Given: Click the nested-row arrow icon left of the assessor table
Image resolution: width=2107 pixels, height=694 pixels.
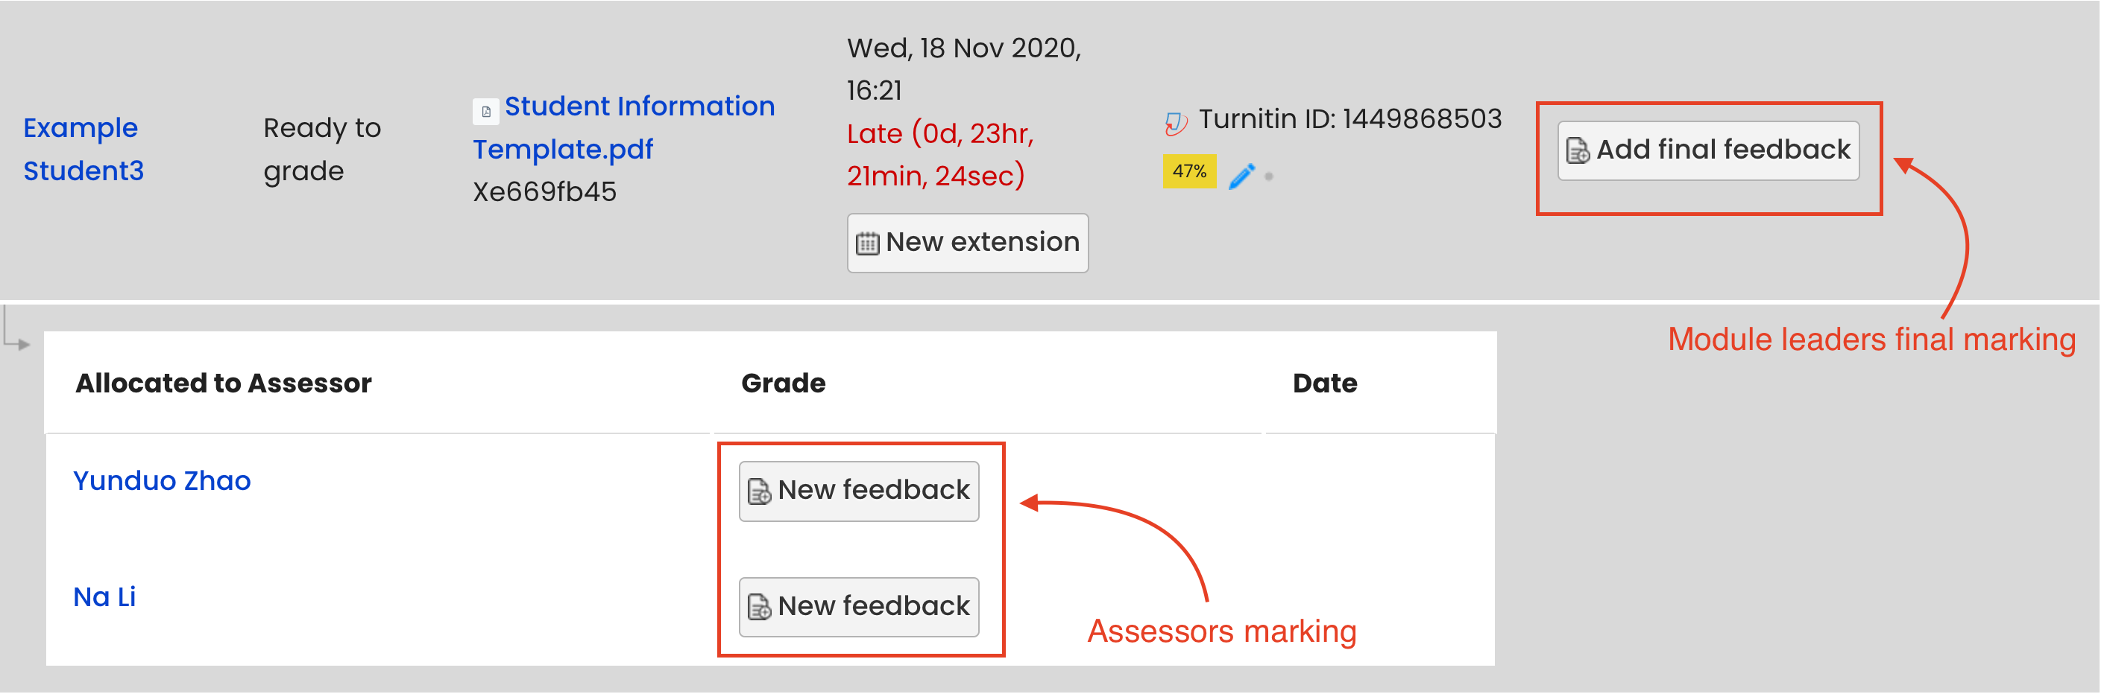Looking at the screenshot, I should click(16, 330).
